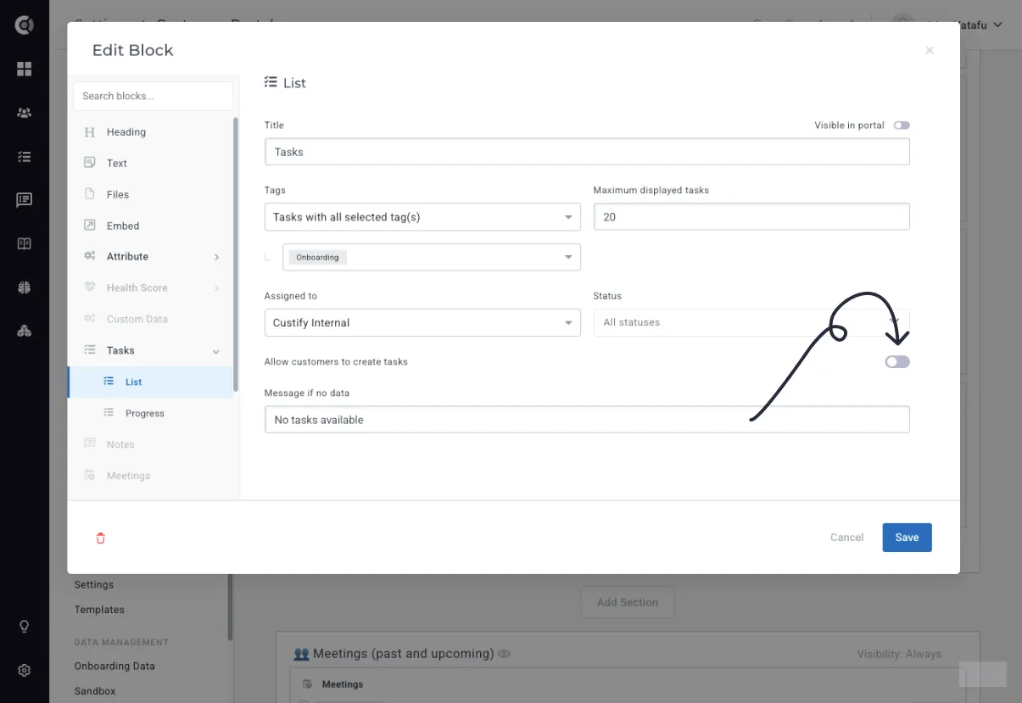Open Tasks with all selected tag(s) dropdown
The image size is (1022, 703).
(x=422, y=217)
